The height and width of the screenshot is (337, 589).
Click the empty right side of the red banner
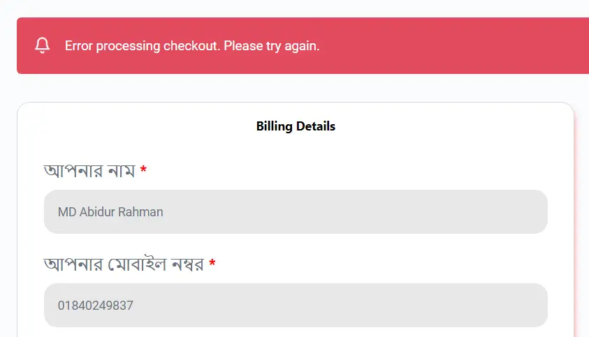pos(475,46)
